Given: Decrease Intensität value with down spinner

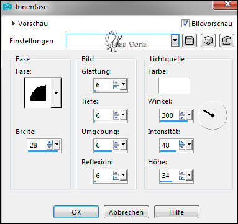Looking at the screenshot, I should (182, 147).
